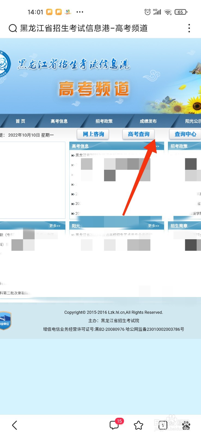The width and height of the screenshot is (201, 436).
Task: Open the three-dot overflow menu
Action: click(x=189, y=28)
